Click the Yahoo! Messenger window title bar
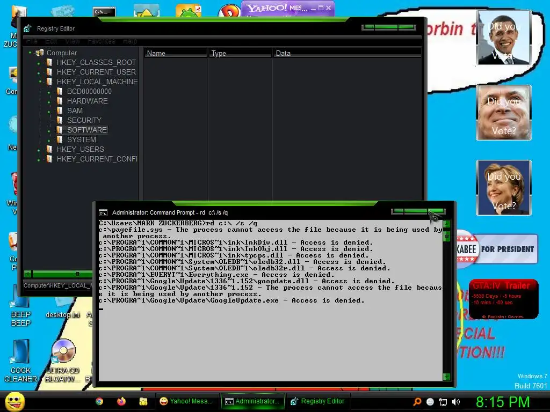The width and height of the screenshot is (550, 412). [288, 8]
